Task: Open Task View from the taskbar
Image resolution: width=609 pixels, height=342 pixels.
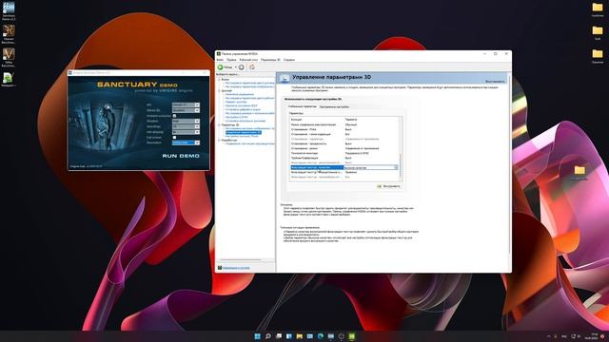Action: 279,336
